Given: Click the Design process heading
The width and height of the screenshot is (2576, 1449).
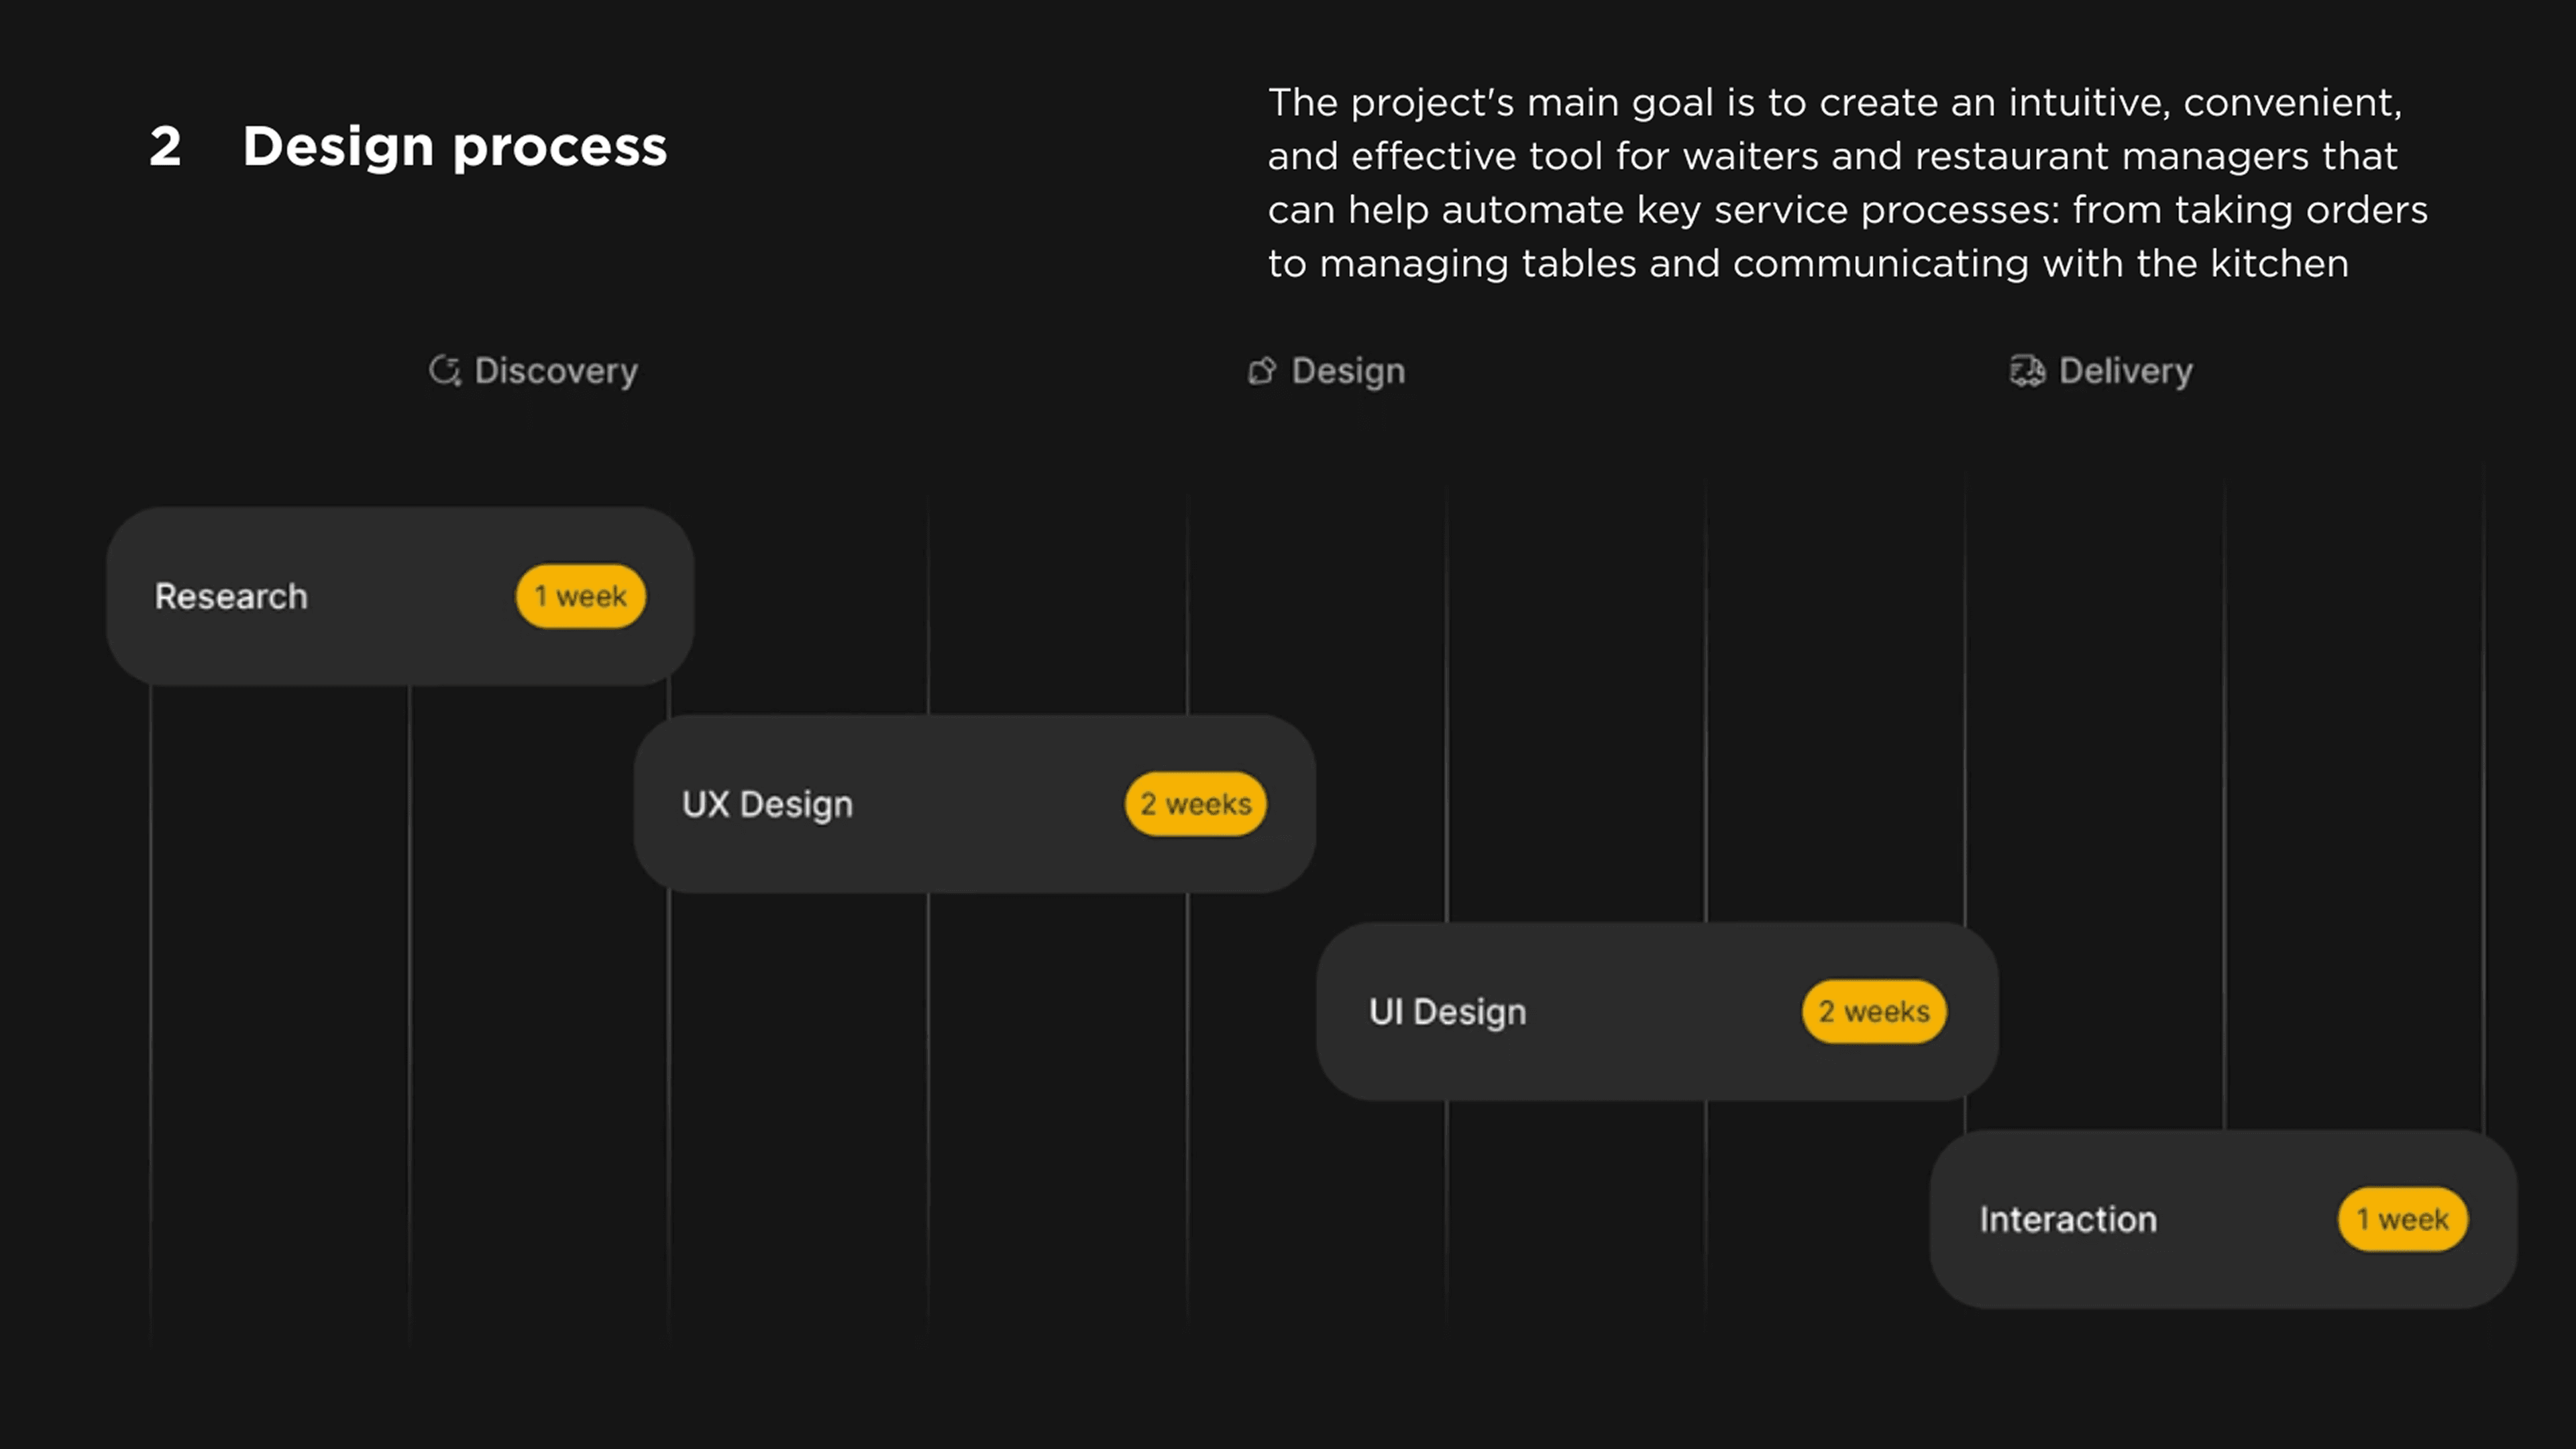Looking at the screenshot, I should (x=455, y=147).
